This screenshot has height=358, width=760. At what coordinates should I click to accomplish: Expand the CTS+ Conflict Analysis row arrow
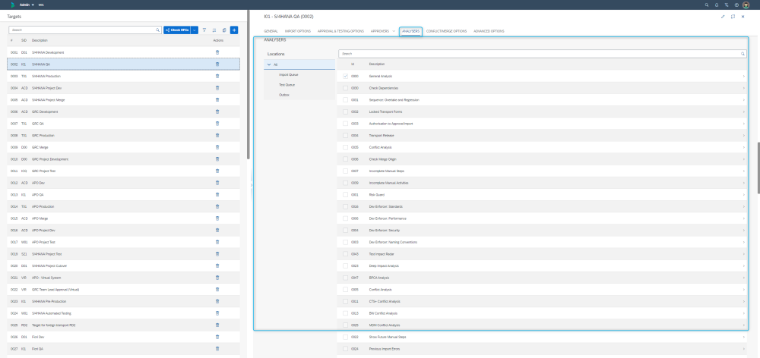(x=743, y=301)
